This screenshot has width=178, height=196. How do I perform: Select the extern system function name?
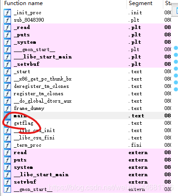coord(23,167)
